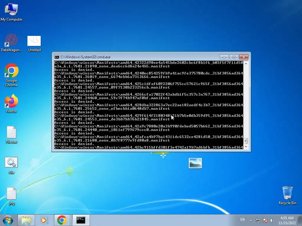Maximize the cmd.exe window
The width and height of the screenshot is (302, 226).
[x=234, y=57]
